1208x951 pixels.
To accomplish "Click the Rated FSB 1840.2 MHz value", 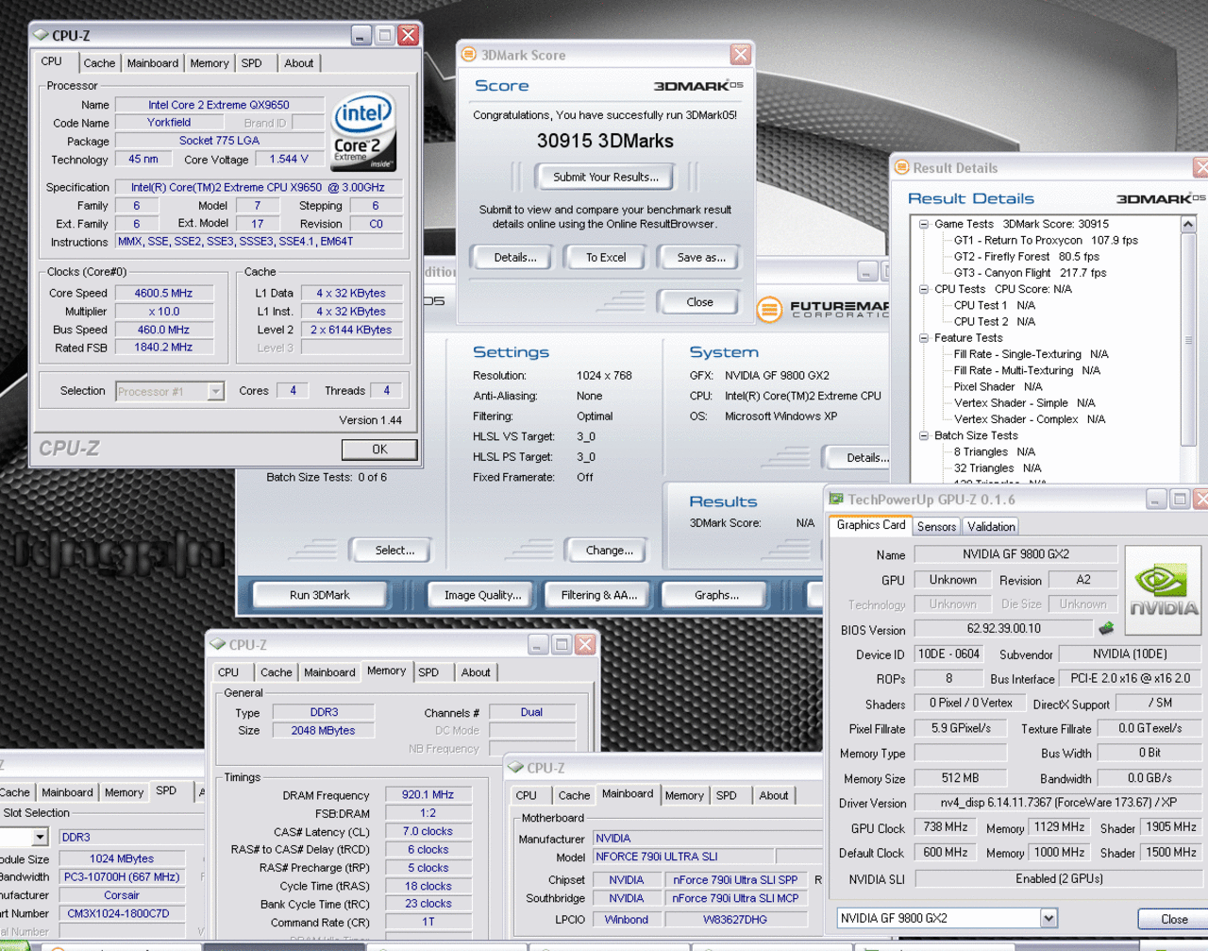I will [163, 348].
